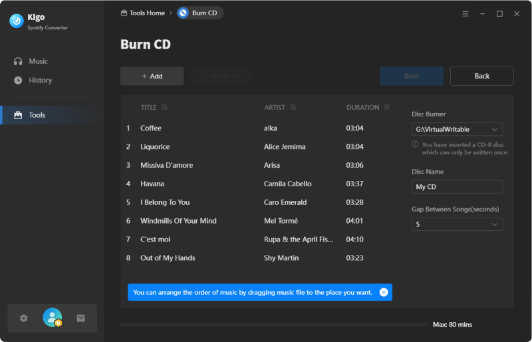Screen dimensions: 532x342
Task: Click the Back button
Action: point(481,76)
